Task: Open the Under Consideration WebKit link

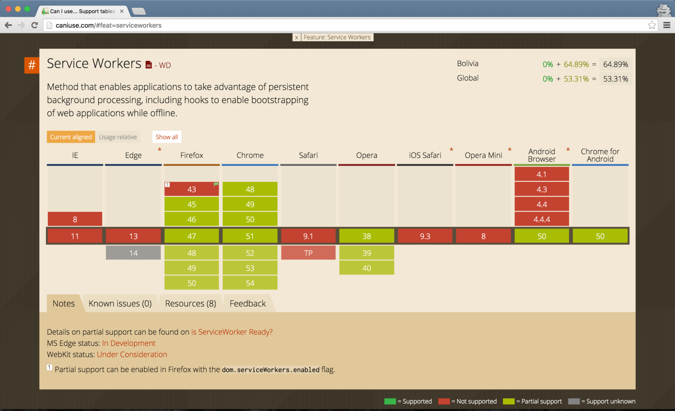Action: [x=132, y=354]
